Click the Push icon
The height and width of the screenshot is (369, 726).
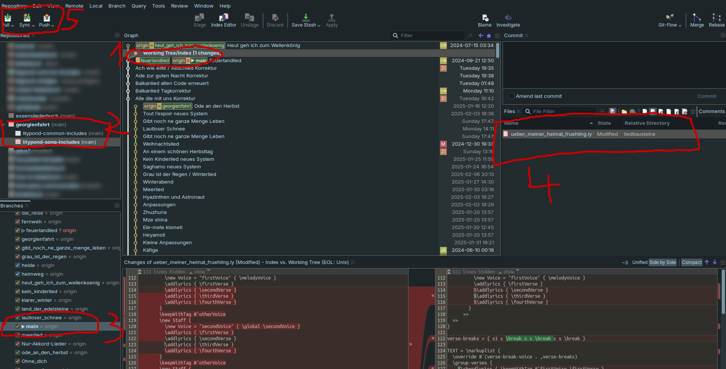click(46, 18)
